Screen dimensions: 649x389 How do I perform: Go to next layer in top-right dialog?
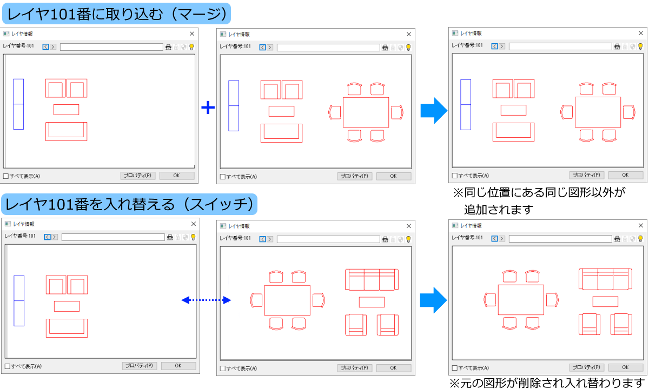[x=502, y=46]
